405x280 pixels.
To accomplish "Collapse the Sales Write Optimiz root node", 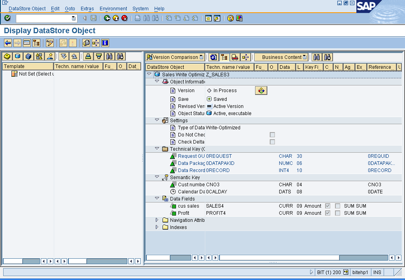I will point(149,74).
